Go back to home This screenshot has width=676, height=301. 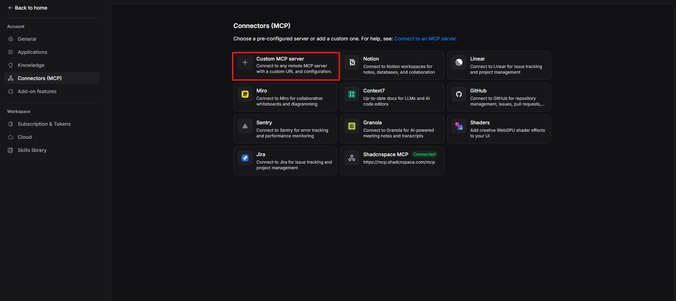click(x=28, y=8)
